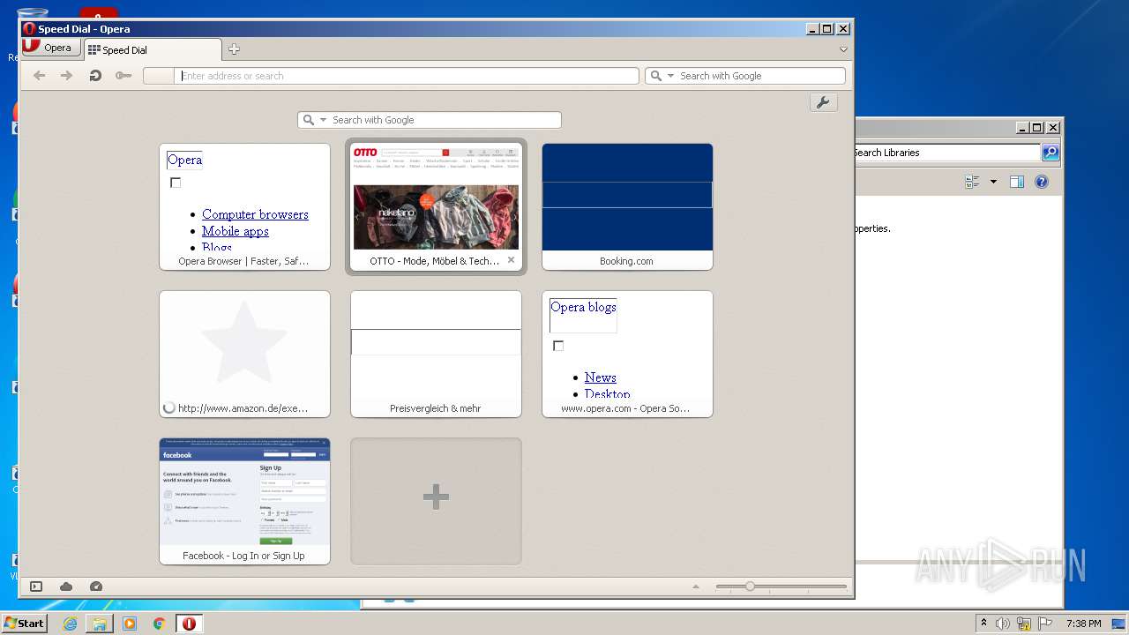Open the Preisvergleich & mehr tile
Screen dimensions: 1129x635
coord(436,354)
